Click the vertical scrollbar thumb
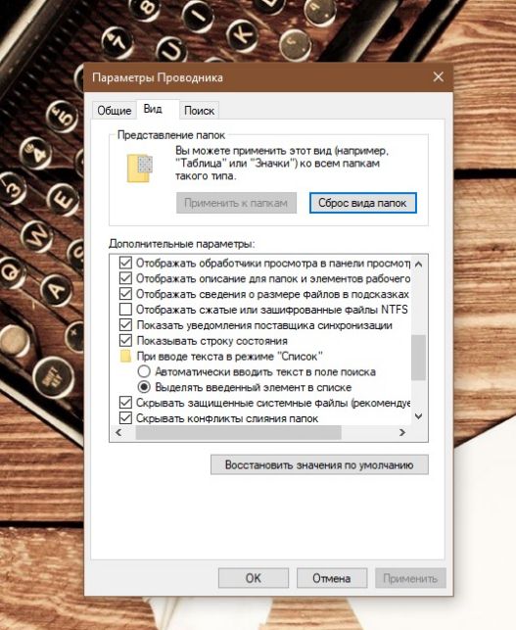Image resolution: width=516 pixels, height=630 pixels. coord(418,358)
